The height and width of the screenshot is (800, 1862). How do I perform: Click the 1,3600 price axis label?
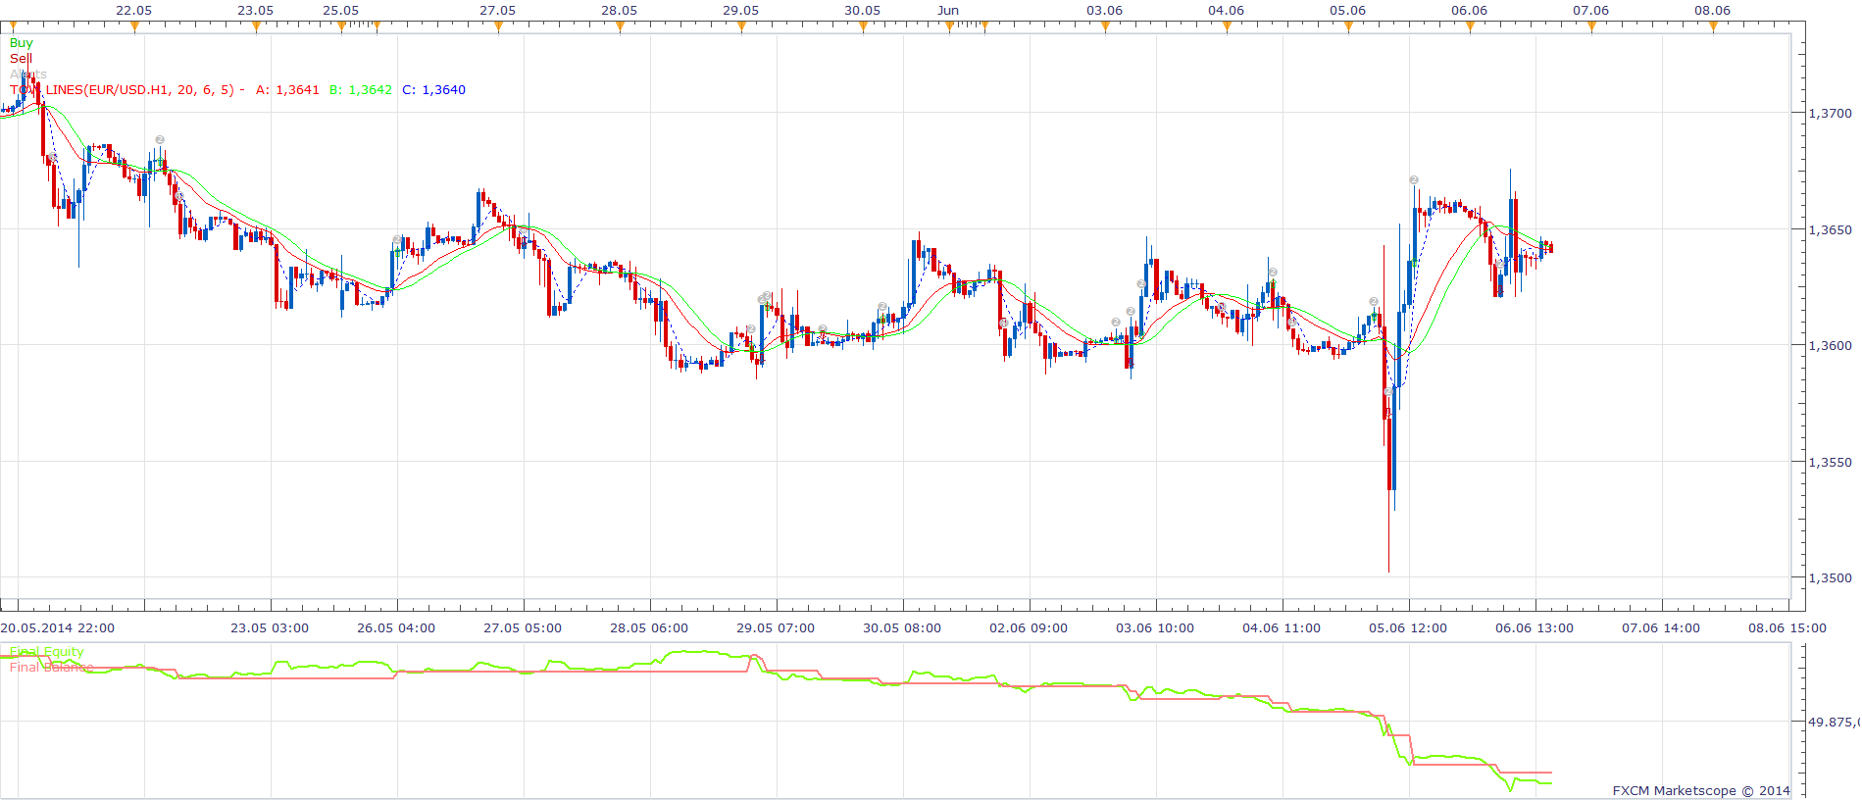(1830, 346)
